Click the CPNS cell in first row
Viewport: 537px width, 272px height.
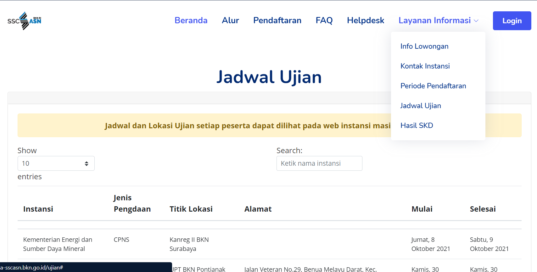(121, 240)
